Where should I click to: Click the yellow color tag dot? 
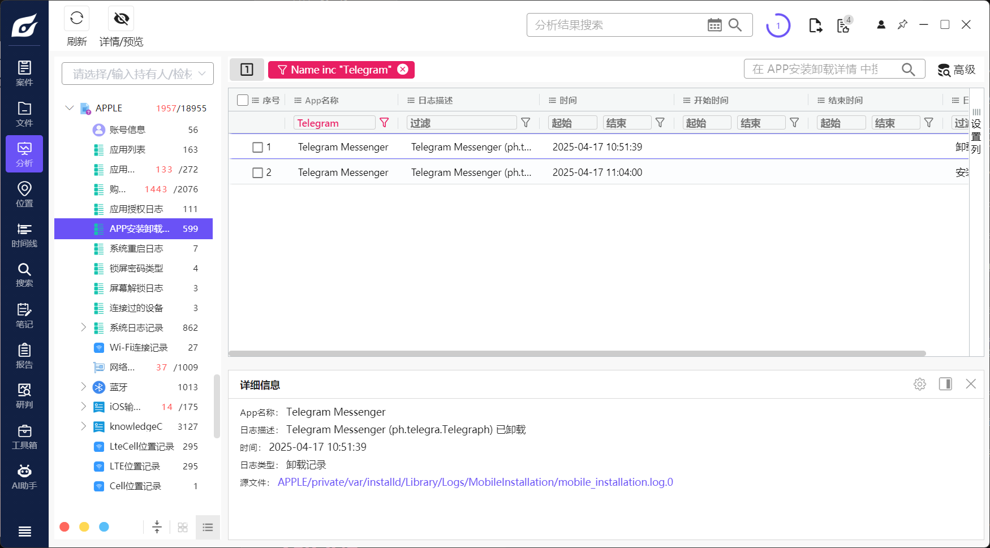(84, 527)
